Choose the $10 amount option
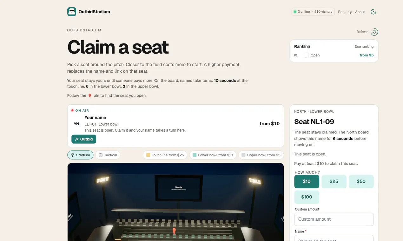 pos(307,181)
